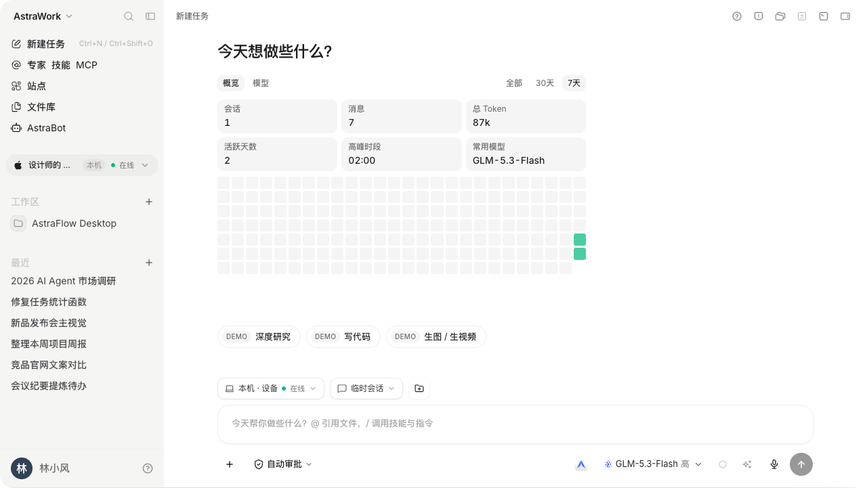Screen dimensions: 867x488
Task: Click the sparkle enhance icon near the microphone
Action: (747, 464)
